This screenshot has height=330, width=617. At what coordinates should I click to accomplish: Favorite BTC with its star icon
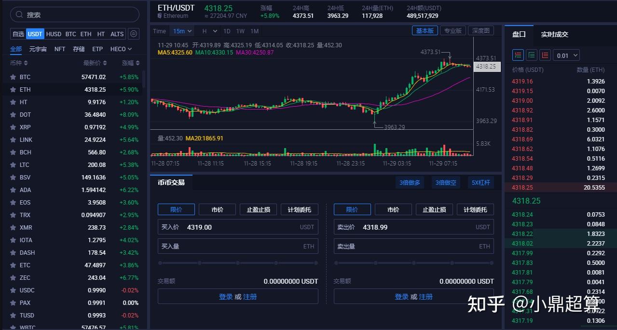tap(13, 77)
